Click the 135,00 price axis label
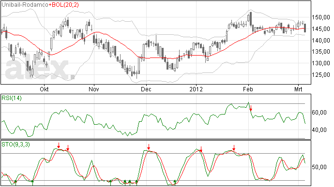Viewport: 334px width, 187px height. (321, 52)
